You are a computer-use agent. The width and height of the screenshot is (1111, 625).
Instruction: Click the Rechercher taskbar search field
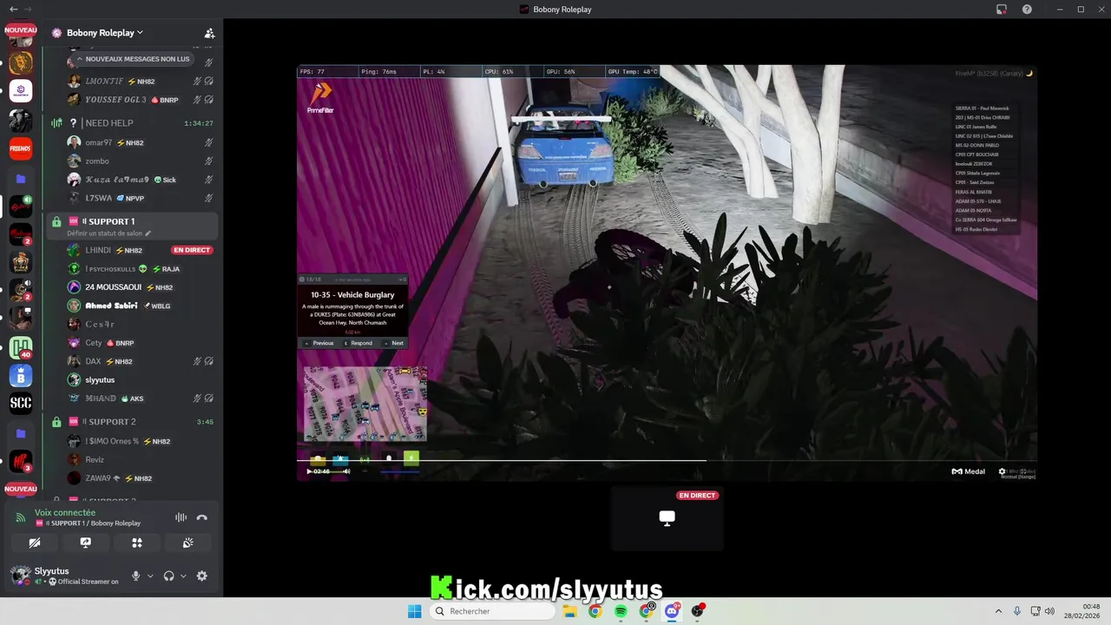(x=492, y=611)
